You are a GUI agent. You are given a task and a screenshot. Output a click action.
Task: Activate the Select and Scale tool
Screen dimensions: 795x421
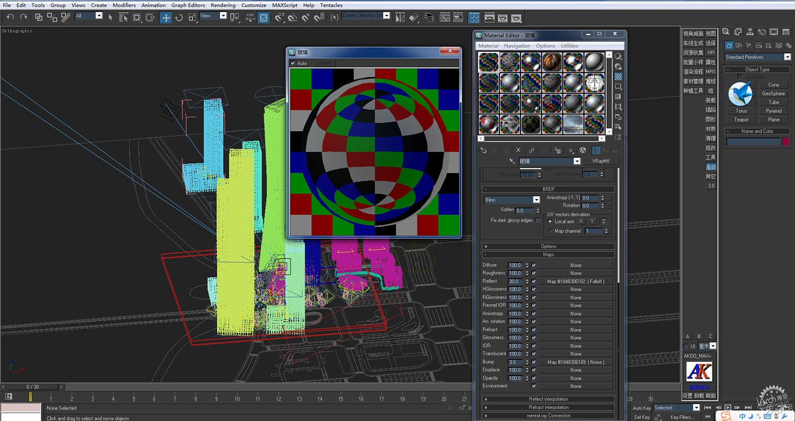191,17
